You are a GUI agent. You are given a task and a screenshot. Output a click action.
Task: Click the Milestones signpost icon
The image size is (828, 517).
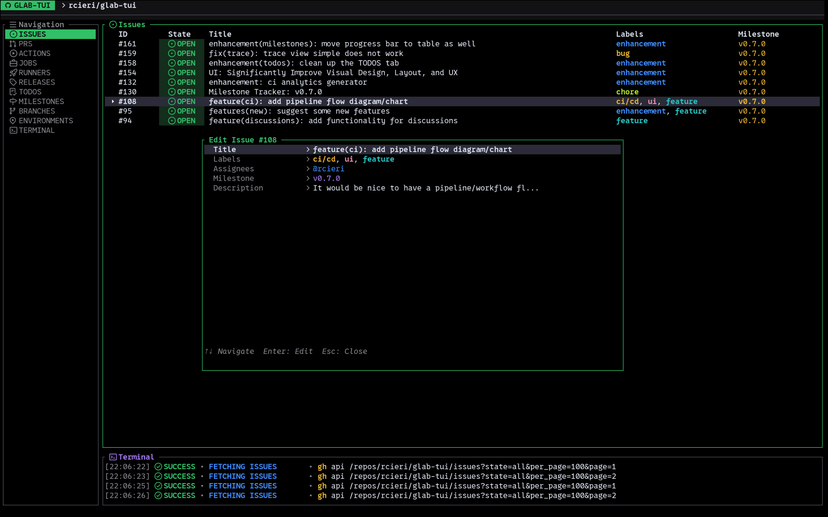[13, 101]
